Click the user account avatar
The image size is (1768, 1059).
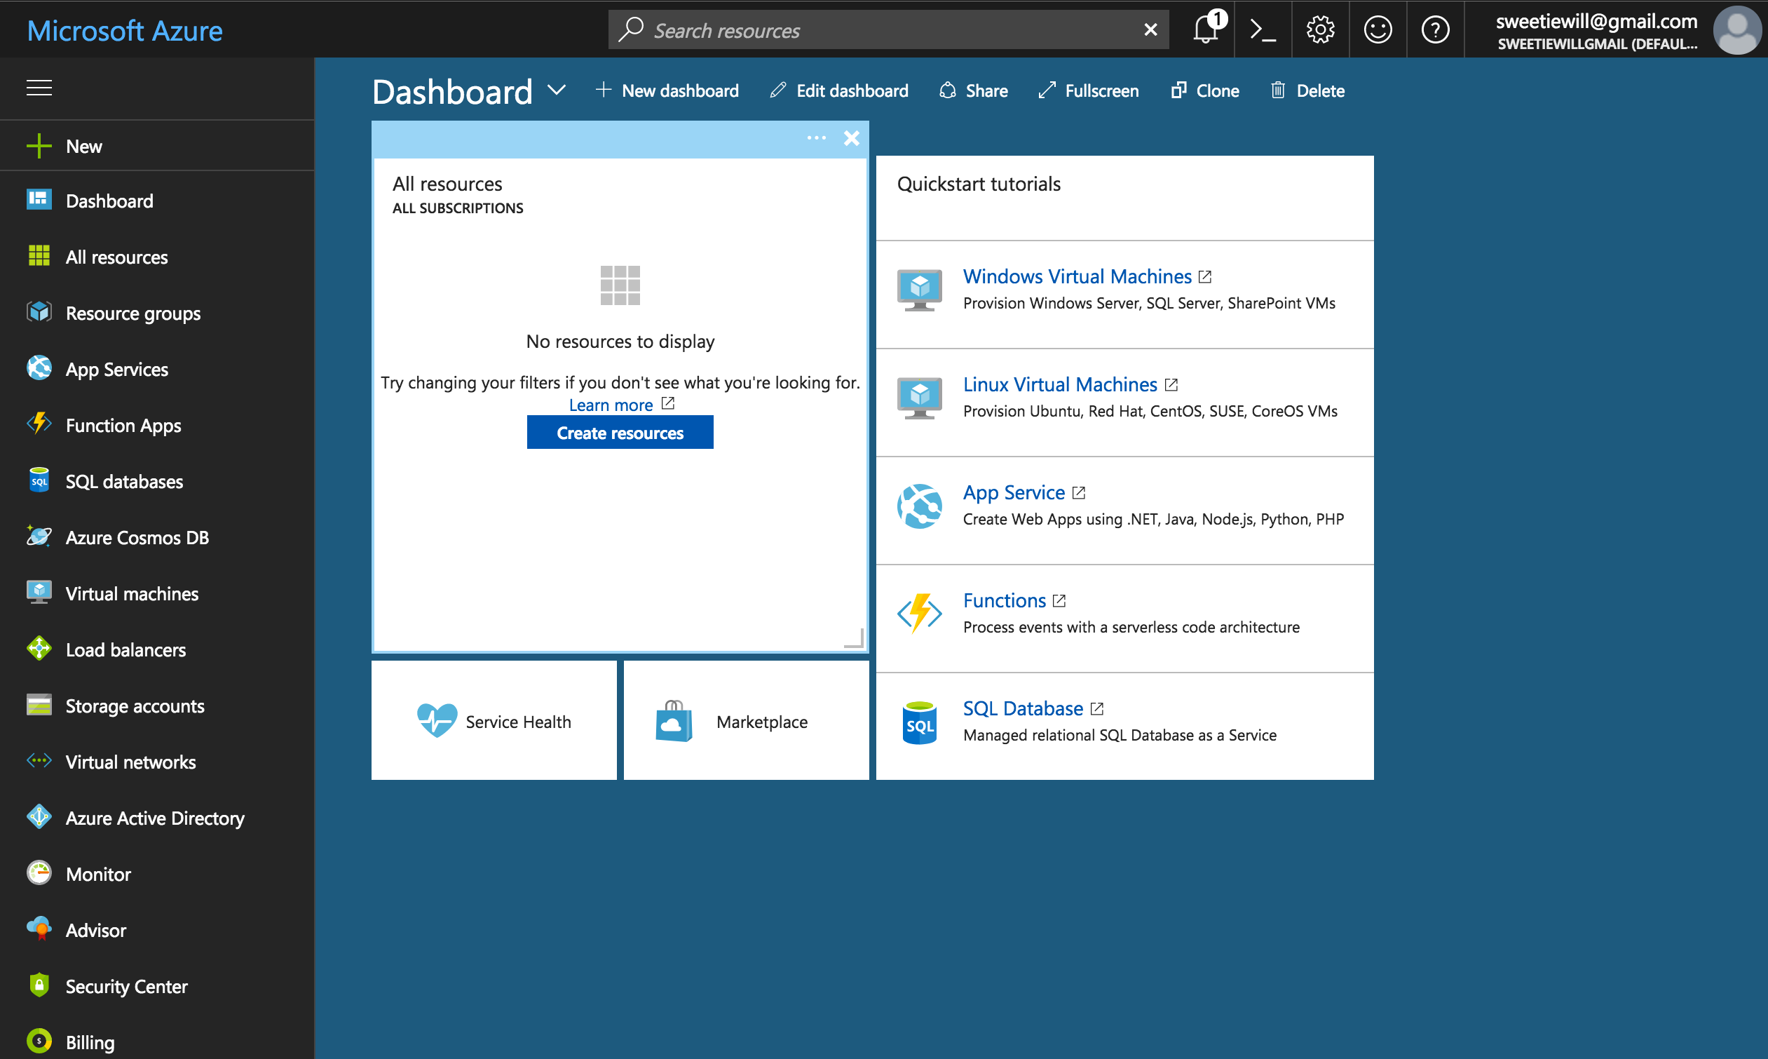click(1737, 30)
